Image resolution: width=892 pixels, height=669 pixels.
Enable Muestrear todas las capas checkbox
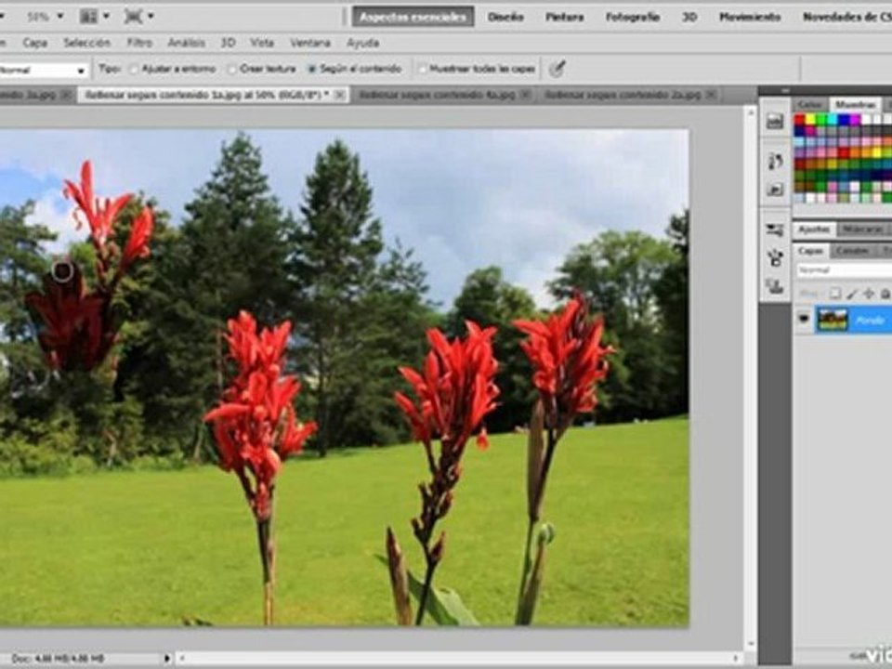tap(422, 70)
